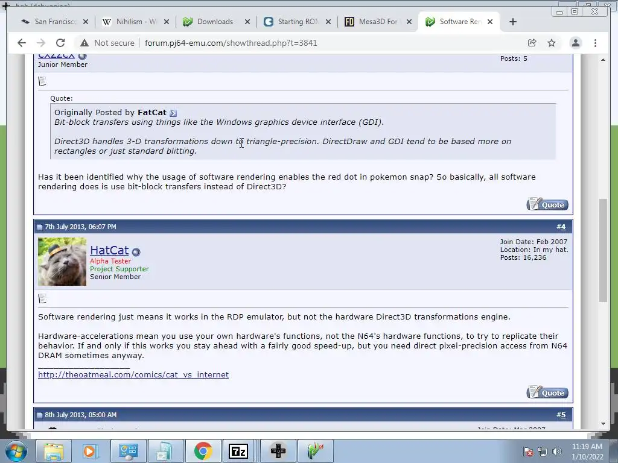Viewport: 618px width, 463px height.
Task: Focus the address bar URL
Action: click(x=231, y=43)
